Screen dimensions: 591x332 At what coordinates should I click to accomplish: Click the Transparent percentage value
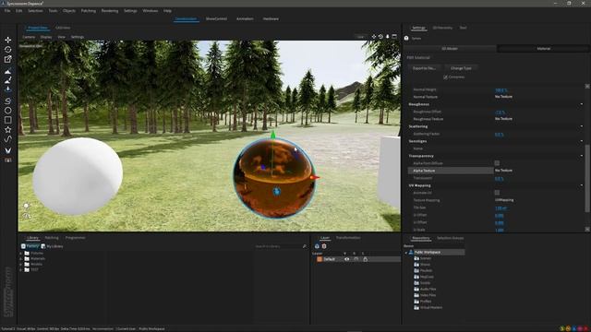[499, 178]
